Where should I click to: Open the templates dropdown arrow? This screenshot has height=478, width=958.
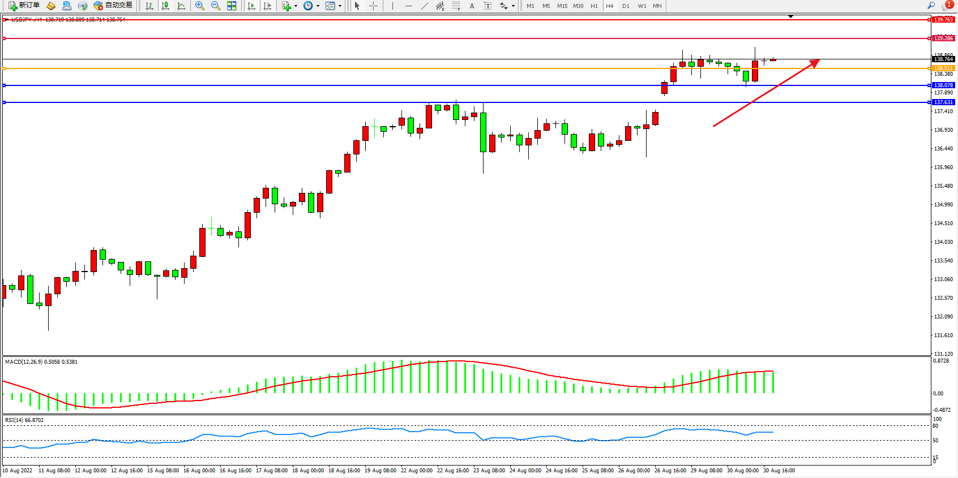click(x=340, y=6)
